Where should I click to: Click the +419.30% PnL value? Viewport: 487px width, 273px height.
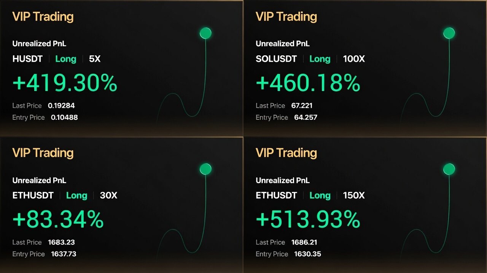(x=65, y=83)
